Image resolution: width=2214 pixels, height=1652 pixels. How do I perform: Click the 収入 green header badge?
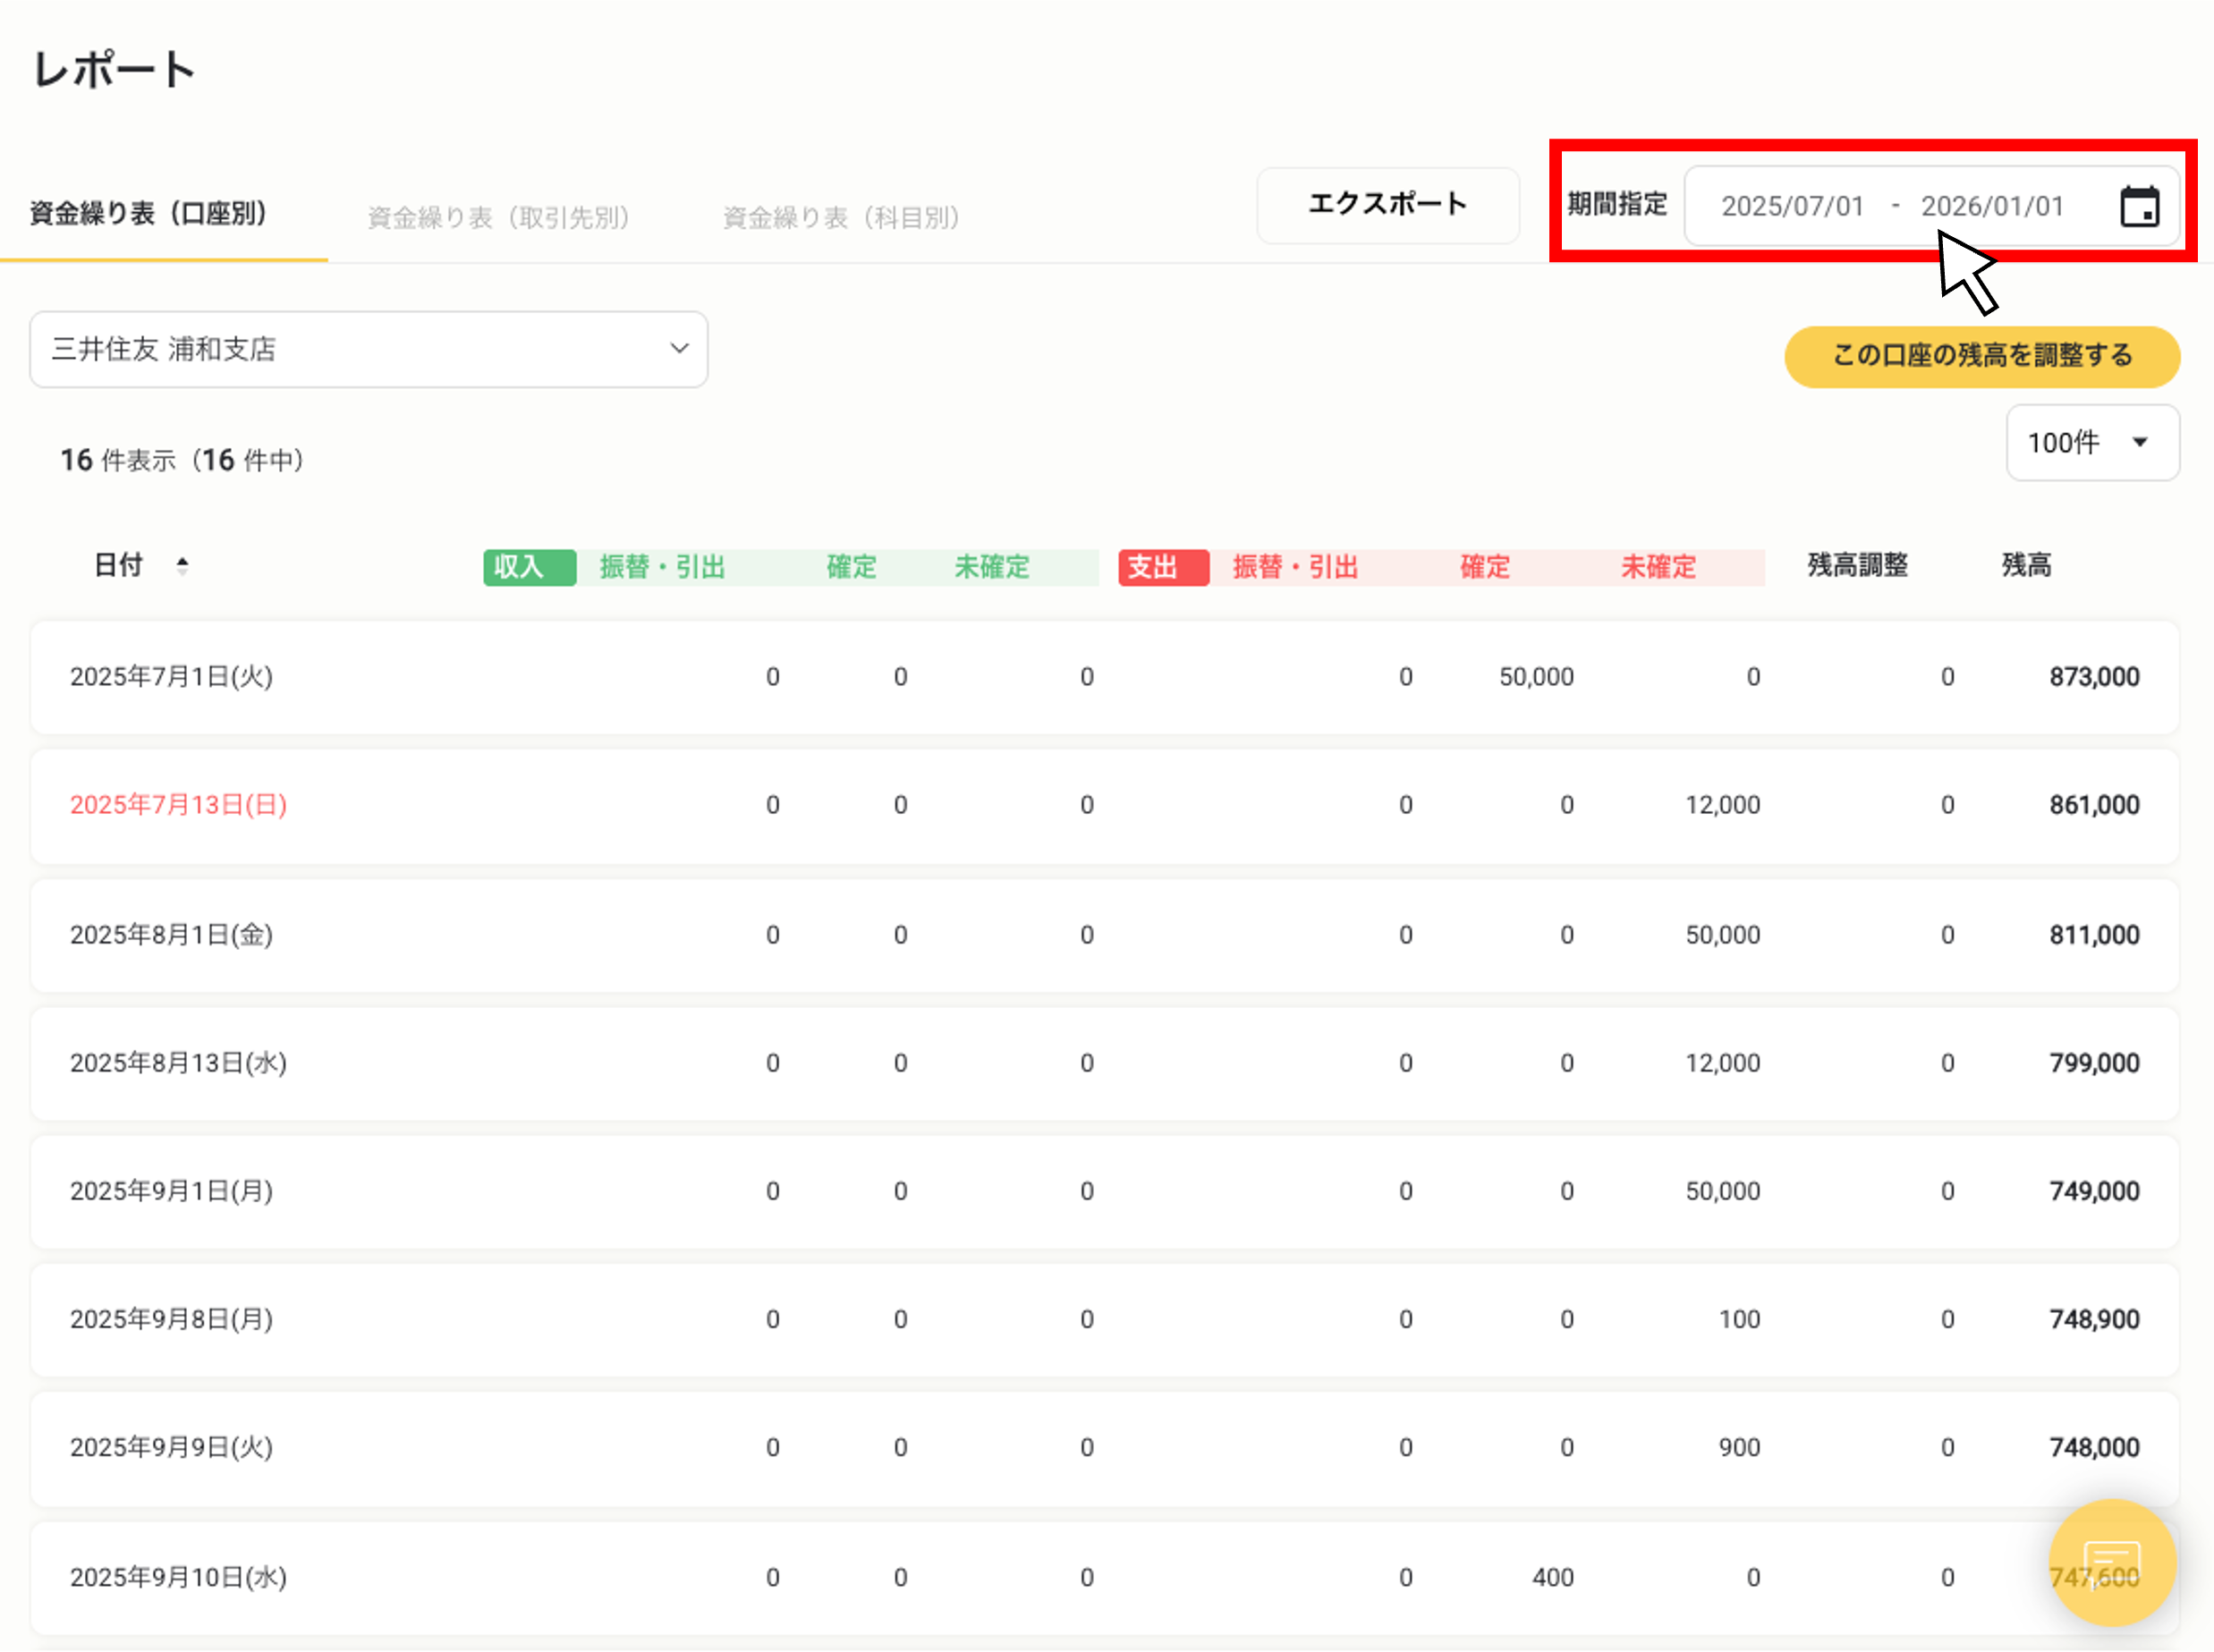(528, 567)
